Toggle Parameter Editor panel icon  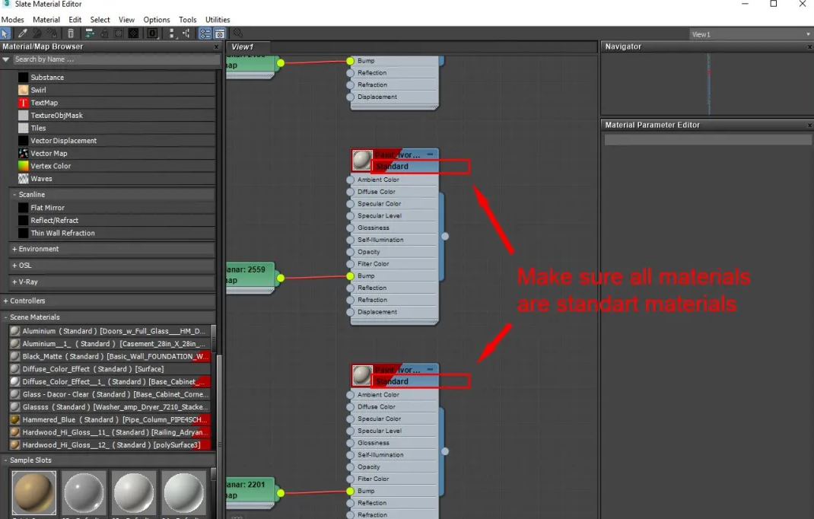pyautogui.click(x=220, y=33)
